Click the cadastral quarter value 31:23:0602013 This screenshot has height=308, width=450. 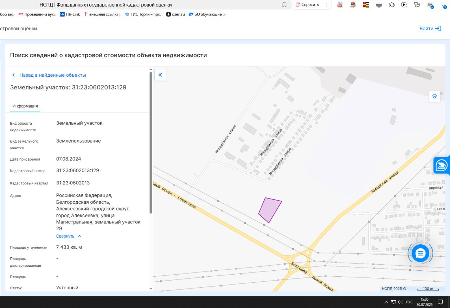click(73, 183)
